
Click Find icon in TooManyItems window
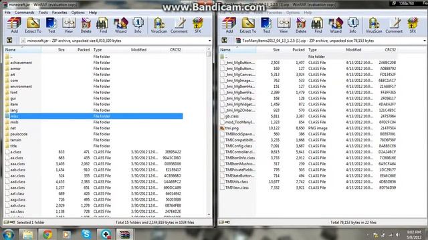[318, 25]
